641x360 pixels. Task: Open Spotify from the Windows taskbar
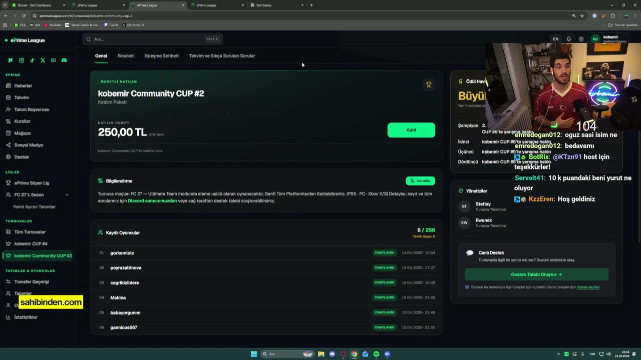tap(376, 354)
